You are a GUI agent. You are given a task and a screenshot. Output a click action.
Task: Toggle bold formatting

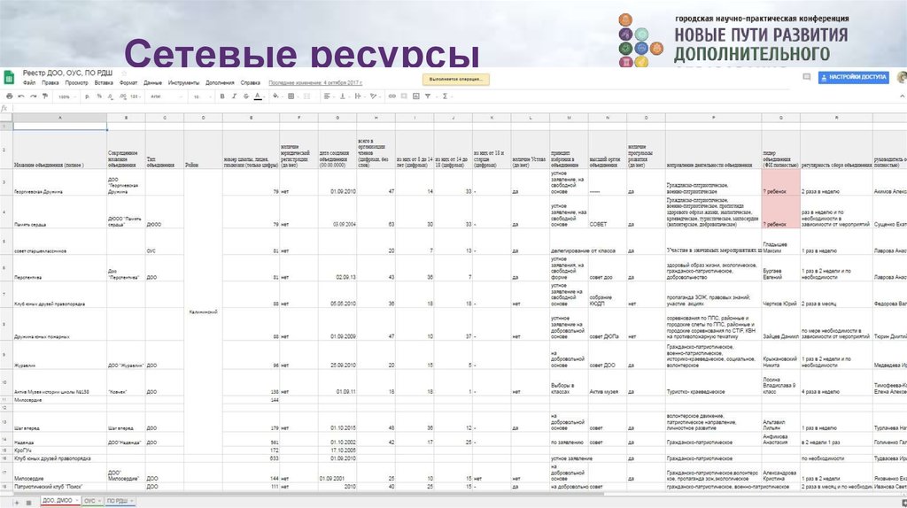(222, 96)
